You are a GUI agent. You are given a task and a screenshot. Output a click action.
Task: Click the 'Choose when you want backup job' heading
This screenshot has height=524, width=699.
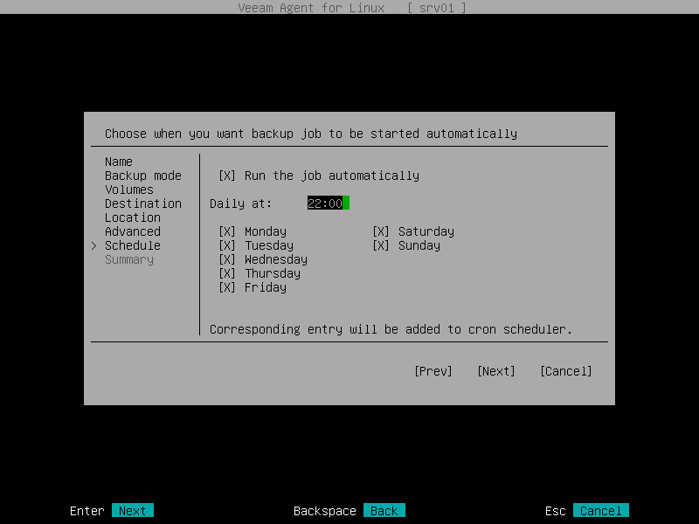click(311, 134)
